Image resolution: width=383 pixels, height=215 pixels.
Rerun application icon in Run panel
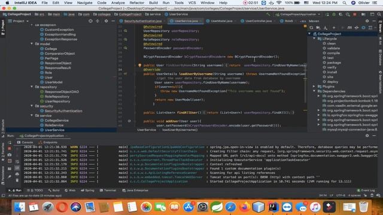[10, 142]
